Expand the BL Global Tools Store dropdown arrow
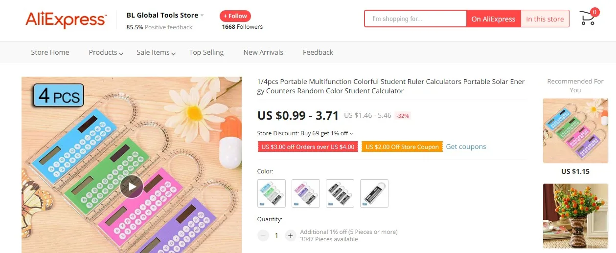Screen dimensions: 616x253 pos(202,15)
